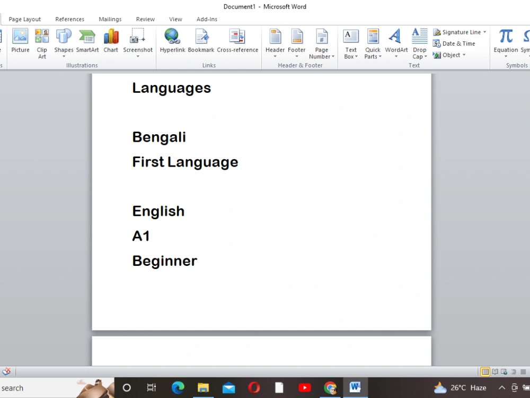Open the Screenshot tool
Image resolution: width=530 pixels, height=398 pixels.
[x=138, y=42]
